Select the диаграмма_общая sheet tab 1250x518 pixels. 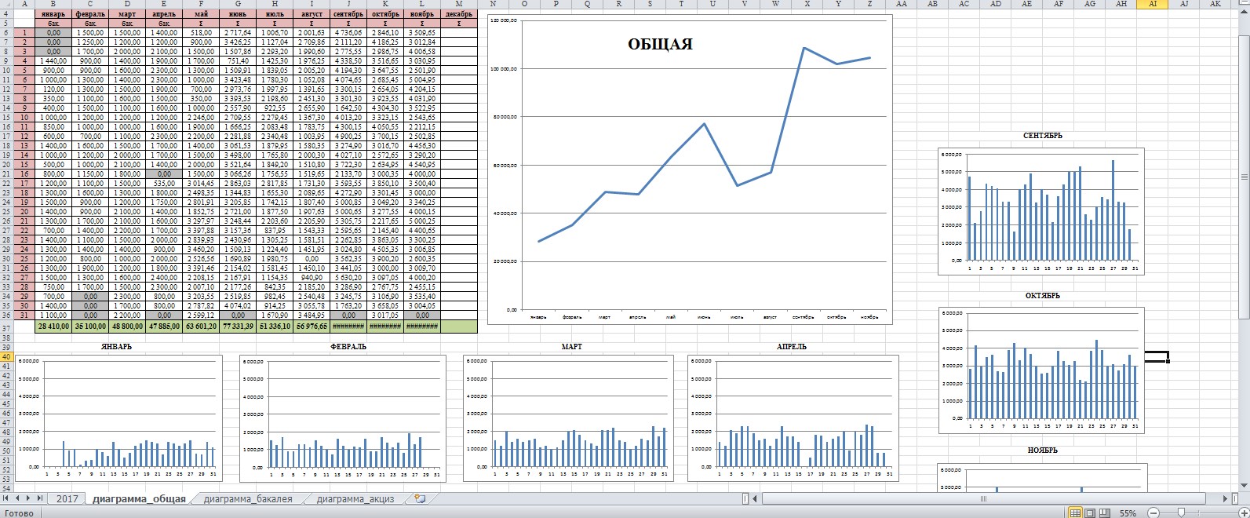[x=139, y=498]
